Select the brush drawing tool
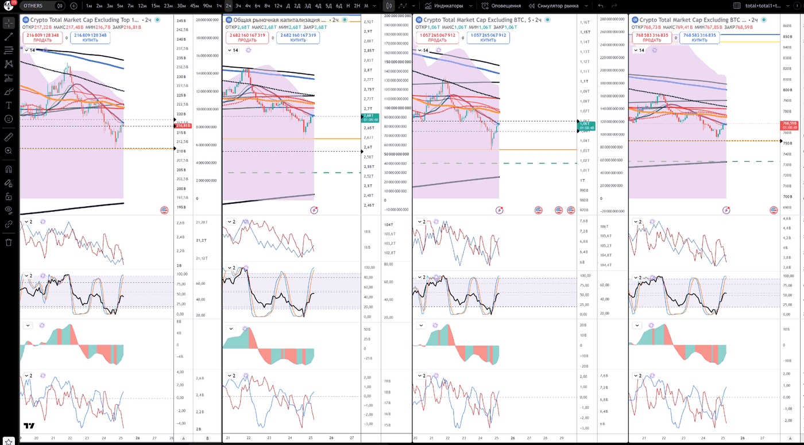Viewport: 804px width, 445px height. coord(9,91)
